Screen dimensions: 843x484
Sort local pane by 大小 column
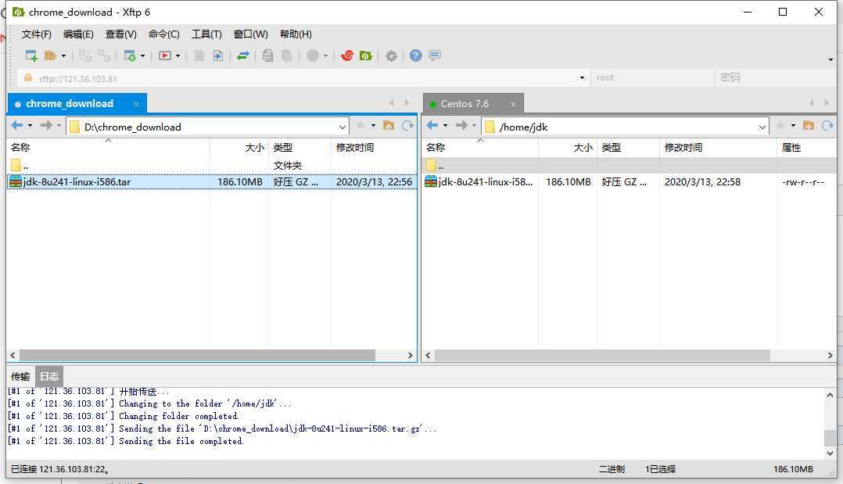(x=239, y=147)
